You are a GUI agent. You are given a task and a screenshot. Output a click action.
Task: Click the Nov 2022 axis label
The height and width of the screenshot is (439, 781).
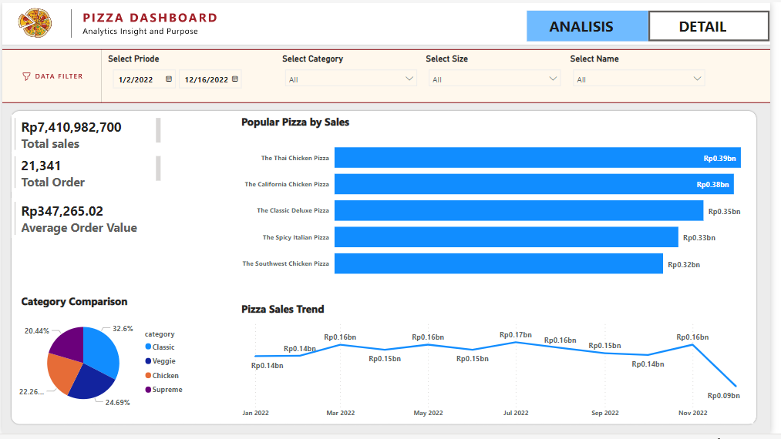click(693, 413)
